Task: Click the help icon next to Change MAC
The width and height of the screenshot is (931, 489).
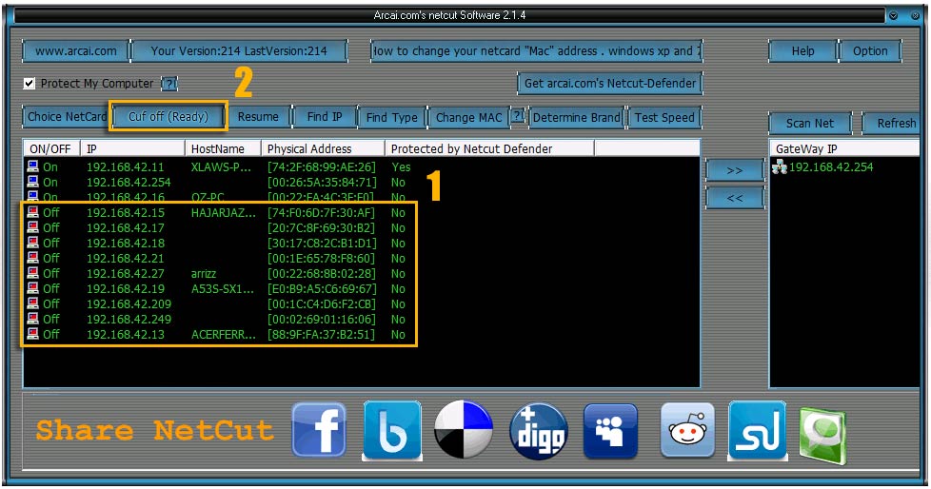Action: point(519,116)
